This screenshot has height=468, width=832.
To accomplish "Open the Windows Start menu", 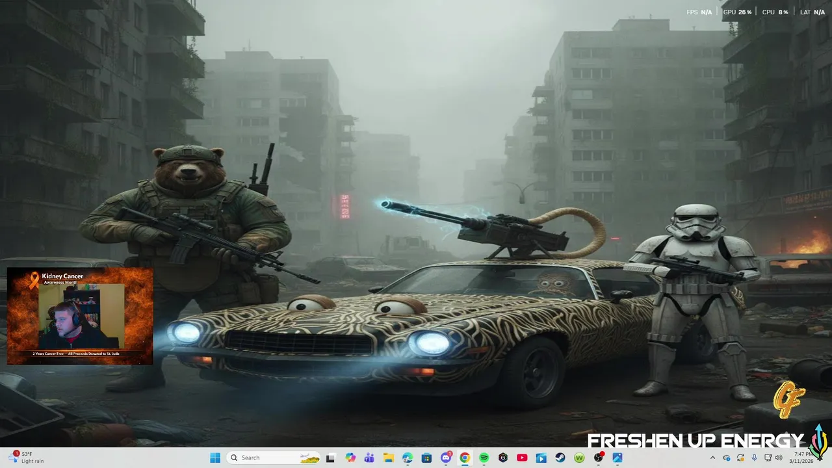I will 215,458.
